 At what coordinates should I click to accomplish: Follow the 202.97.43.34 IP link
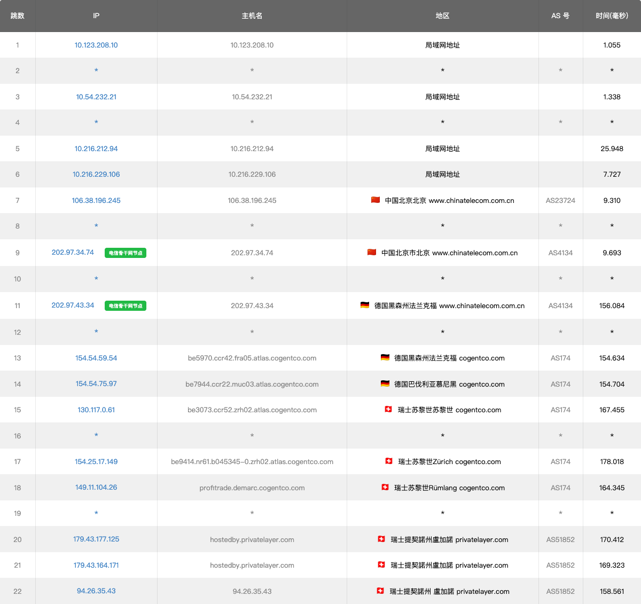pyautogui.click(x=73, y=305)
